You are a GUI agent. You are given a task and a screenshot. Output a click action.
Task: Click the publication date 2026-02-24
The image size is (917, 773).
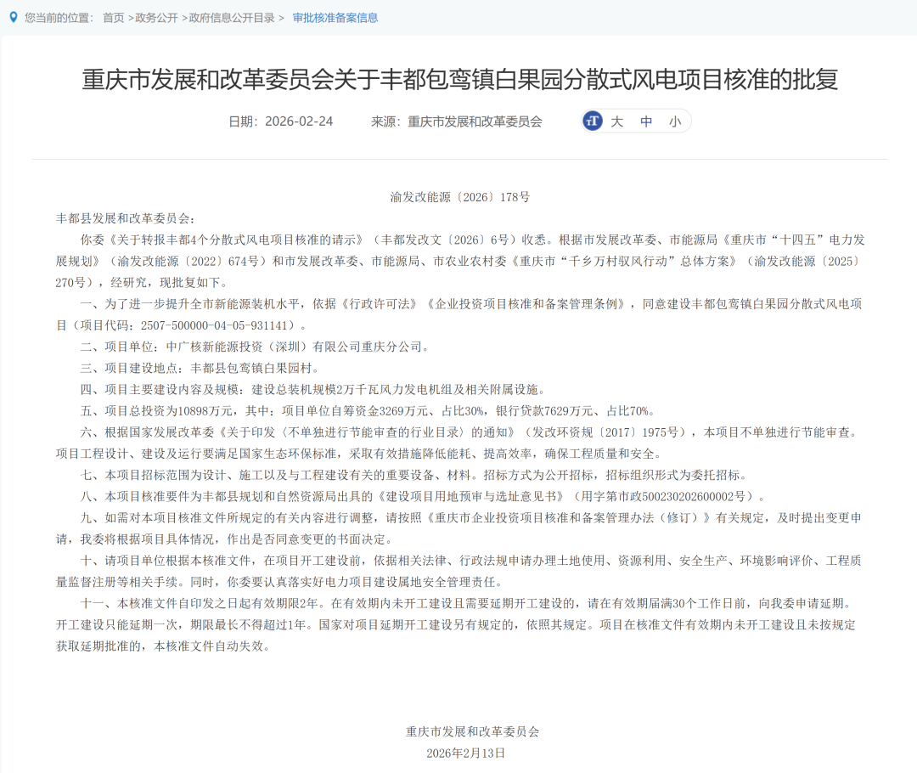click(281, 121)
